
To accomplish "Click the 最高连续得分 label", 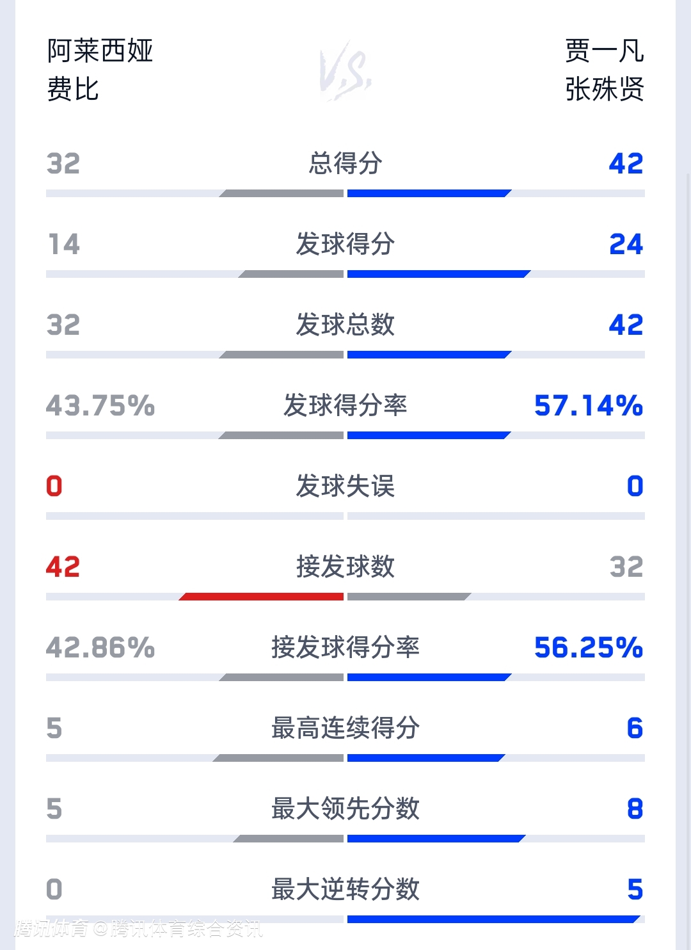I will [345, 728].
